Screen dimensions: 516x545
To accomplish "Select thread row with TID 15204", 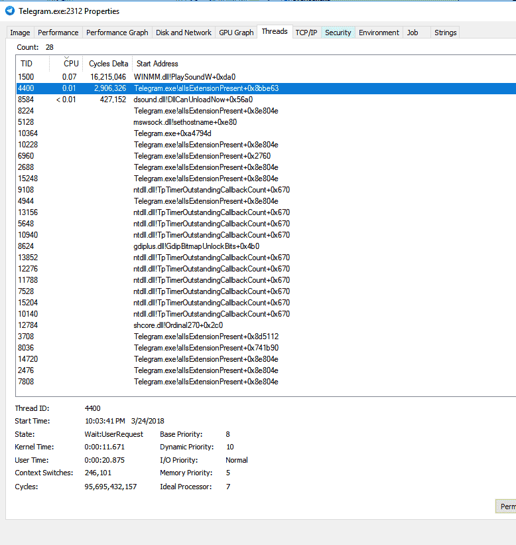I will click(266, 303).
